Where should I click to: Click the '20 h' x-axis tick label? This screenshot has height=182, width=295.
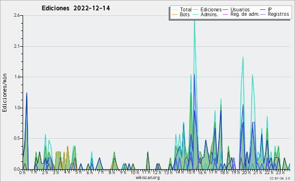click(246, 172)
